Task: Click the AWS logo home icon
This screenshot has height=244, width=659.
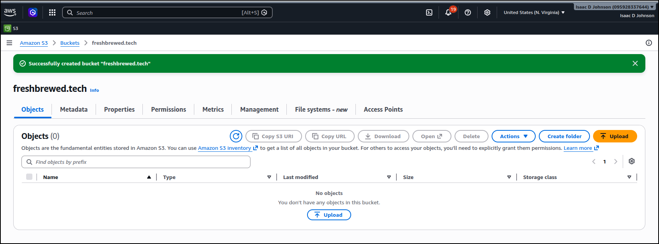Action: (10, 12)
